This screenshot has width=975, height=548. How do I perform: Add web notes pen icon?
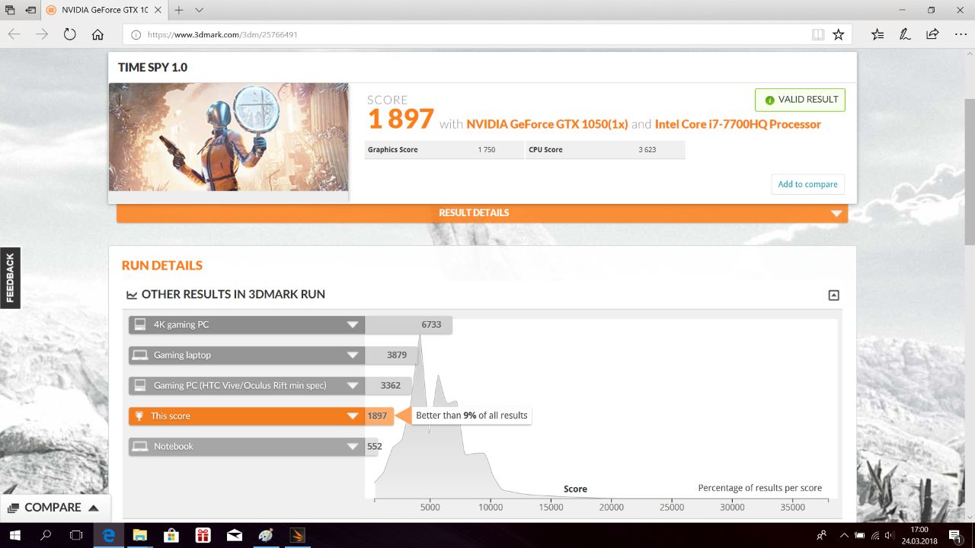click(905, 34)
